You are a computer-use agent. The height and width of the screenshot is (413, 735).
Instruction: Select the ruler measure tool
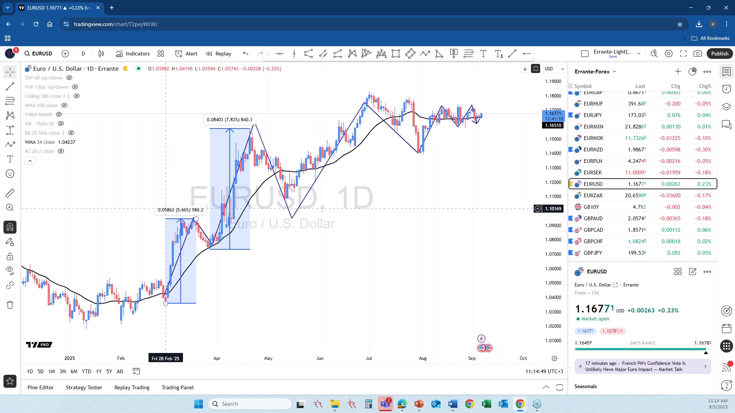(10, 193)
